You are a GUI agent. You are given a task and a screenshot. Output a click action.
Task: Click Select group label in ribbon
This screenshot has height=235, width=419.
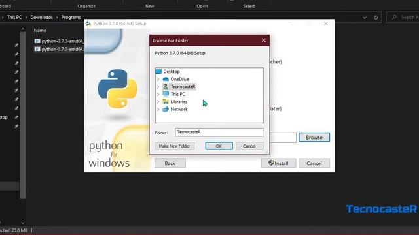tap(249, 6)
